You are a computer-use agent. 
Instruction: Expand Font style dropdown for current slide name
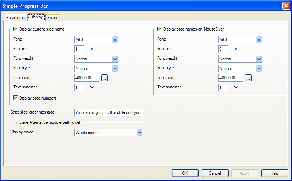point(115,68)
